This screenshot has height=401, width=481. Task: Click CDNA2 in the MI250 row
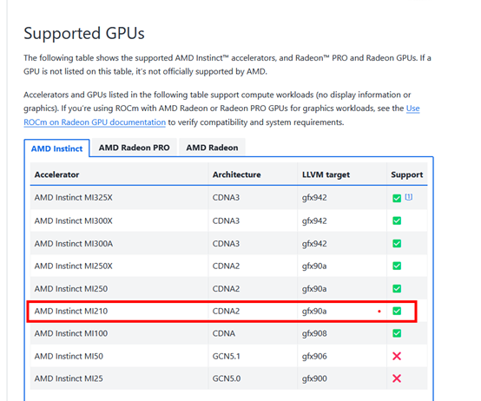pos(226,289)
